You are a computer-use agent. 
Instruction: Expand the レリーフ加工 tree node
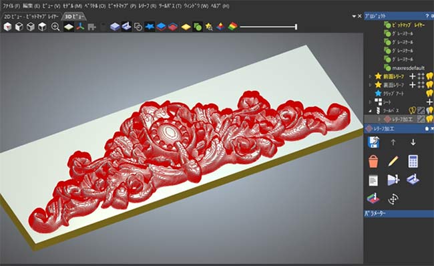pyautogui.click(x=379, y=119)
